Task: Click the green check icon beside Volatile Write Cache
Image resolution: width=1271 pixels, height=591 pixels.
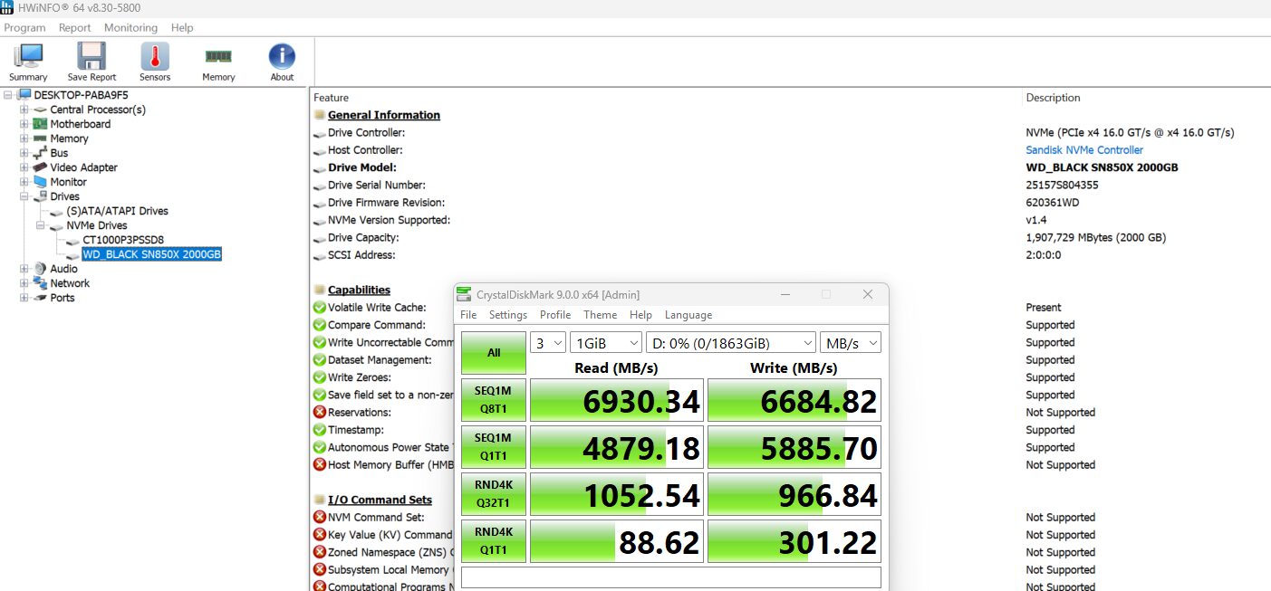Action: tap(319, 308)
